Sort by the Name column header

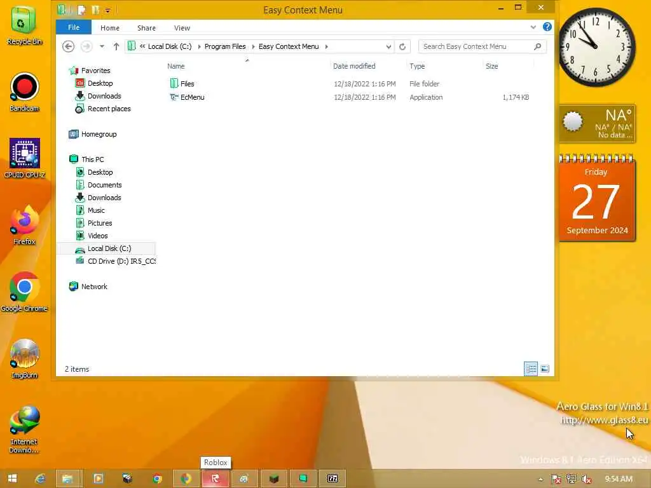[x=176, y=66]
